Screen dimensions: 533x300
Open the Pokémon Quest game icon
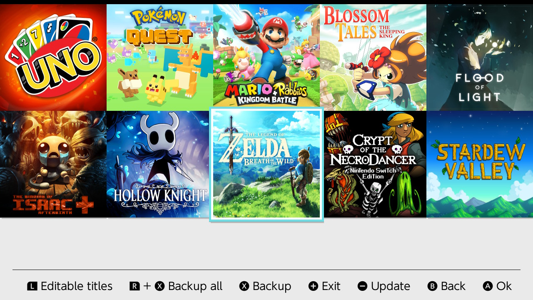click(x=160, y=57)
